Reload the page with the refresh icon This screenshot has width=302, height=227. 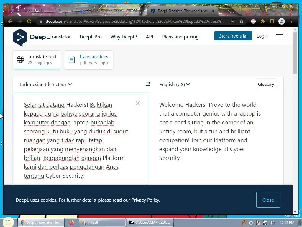click(29, 21)
